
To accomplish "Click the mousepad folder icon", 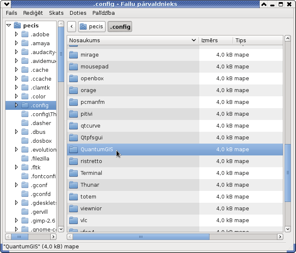I will [x=73, y=67].
